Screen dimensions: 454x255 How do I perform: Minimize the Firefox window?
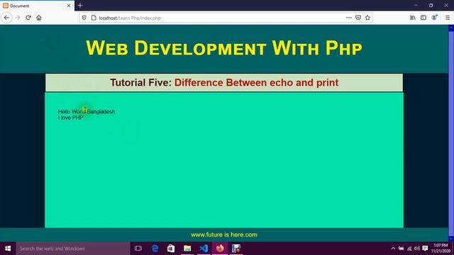pos(416,6)
